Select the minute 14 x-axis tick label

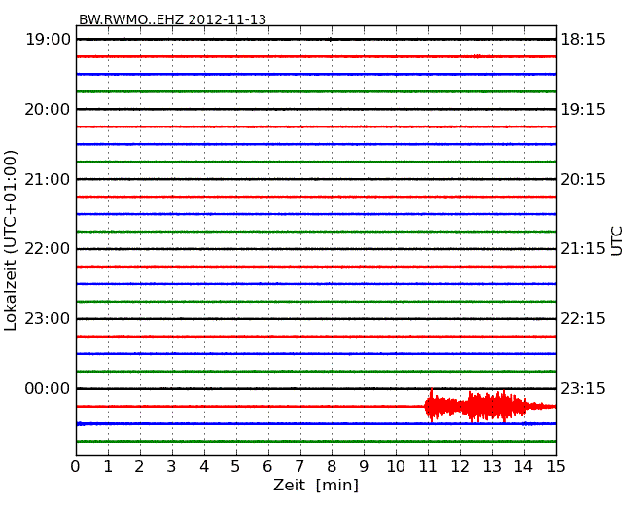(524, 466)
